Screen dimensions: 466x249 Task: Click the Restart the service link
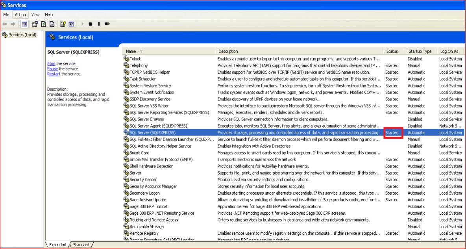(x=54, y=74)
